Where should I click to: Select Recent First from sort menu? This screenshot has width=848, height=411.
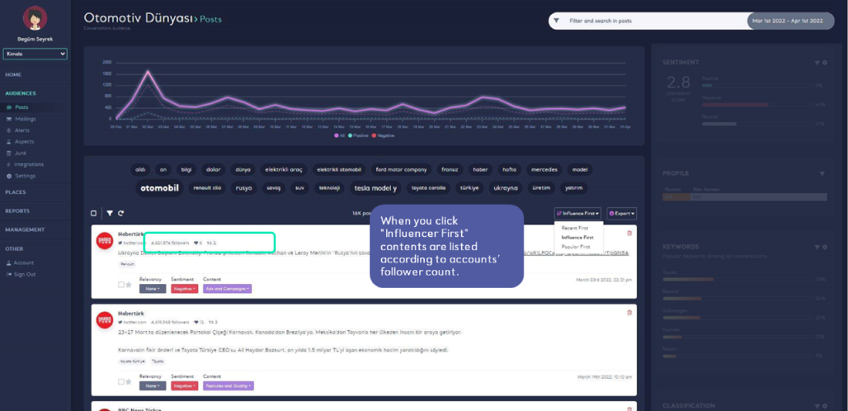[574, 228]
